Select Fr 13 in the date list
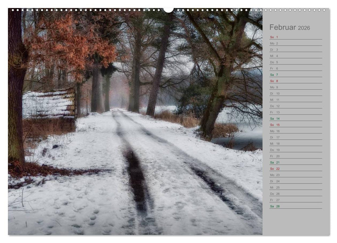This screenshot has height=243, width=337. [275, 112]
